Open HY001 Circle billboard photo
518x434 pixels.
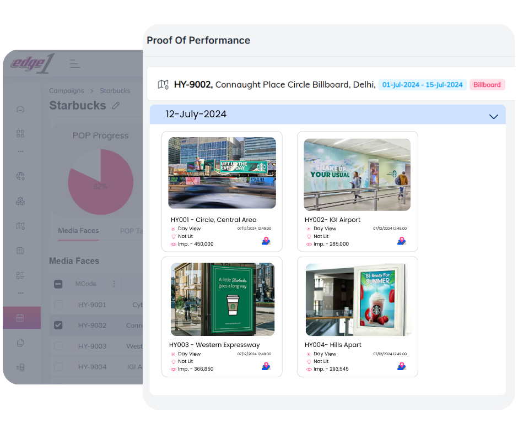[x=222, y=173]
